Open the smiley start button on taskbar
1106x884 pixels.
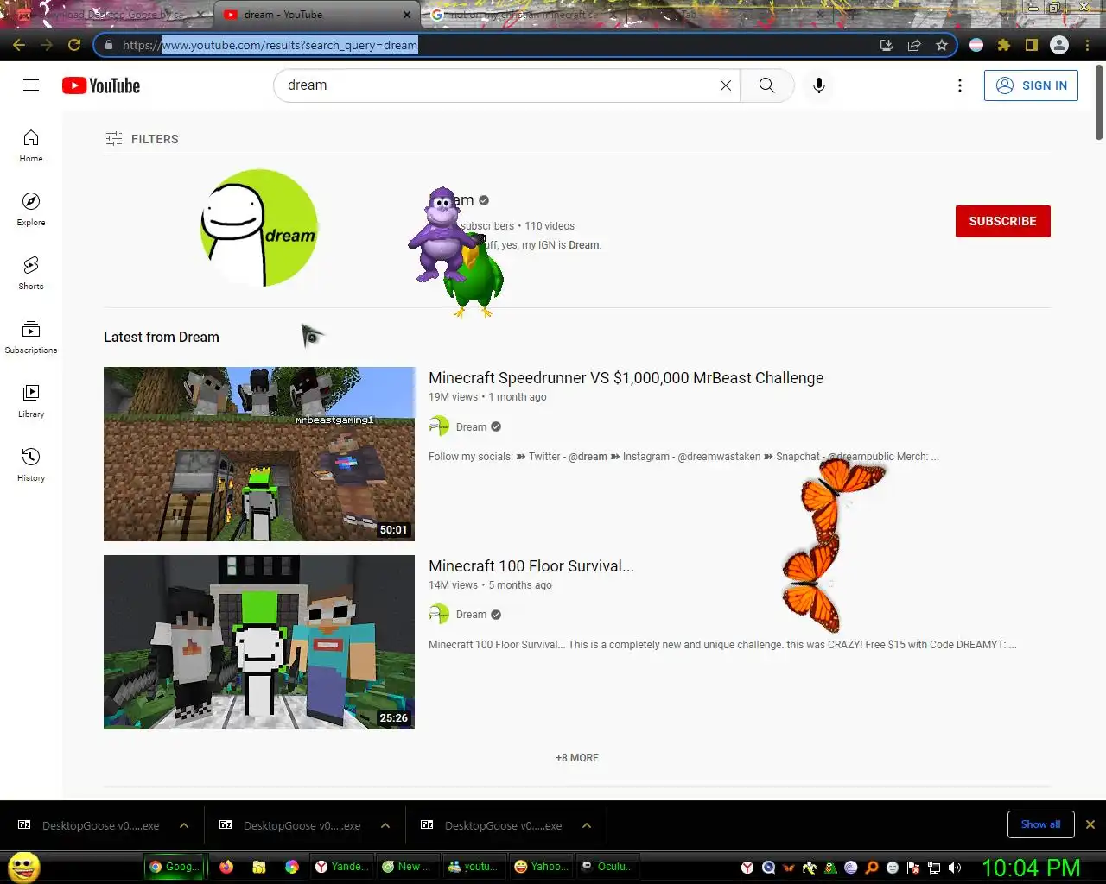coord(24,867)
